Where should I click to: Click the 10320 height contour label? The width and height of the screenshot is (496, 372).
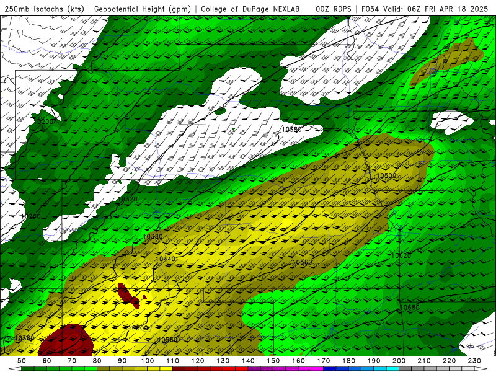pos(128,199)
